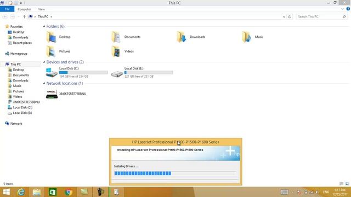351x197 pixels.
Task: Open Internet Explorer from the taskbar
Action: (x=21, y=192)
